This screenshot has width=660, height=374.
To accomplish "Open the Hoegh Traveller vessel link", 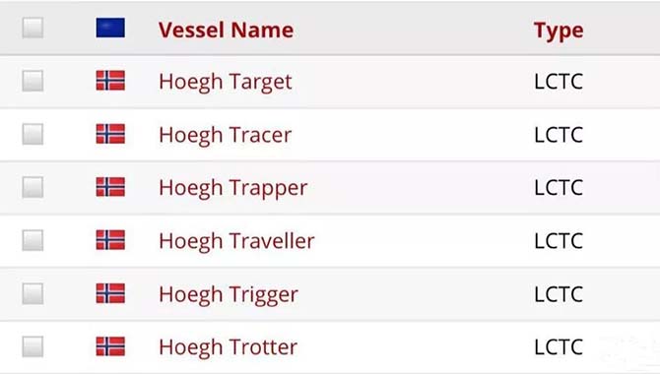I will 236,241.
